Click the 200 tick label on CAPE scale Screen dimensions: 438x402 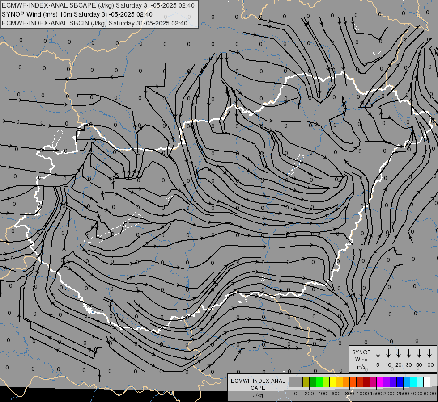pyautogui.click(x=309, y=394)
